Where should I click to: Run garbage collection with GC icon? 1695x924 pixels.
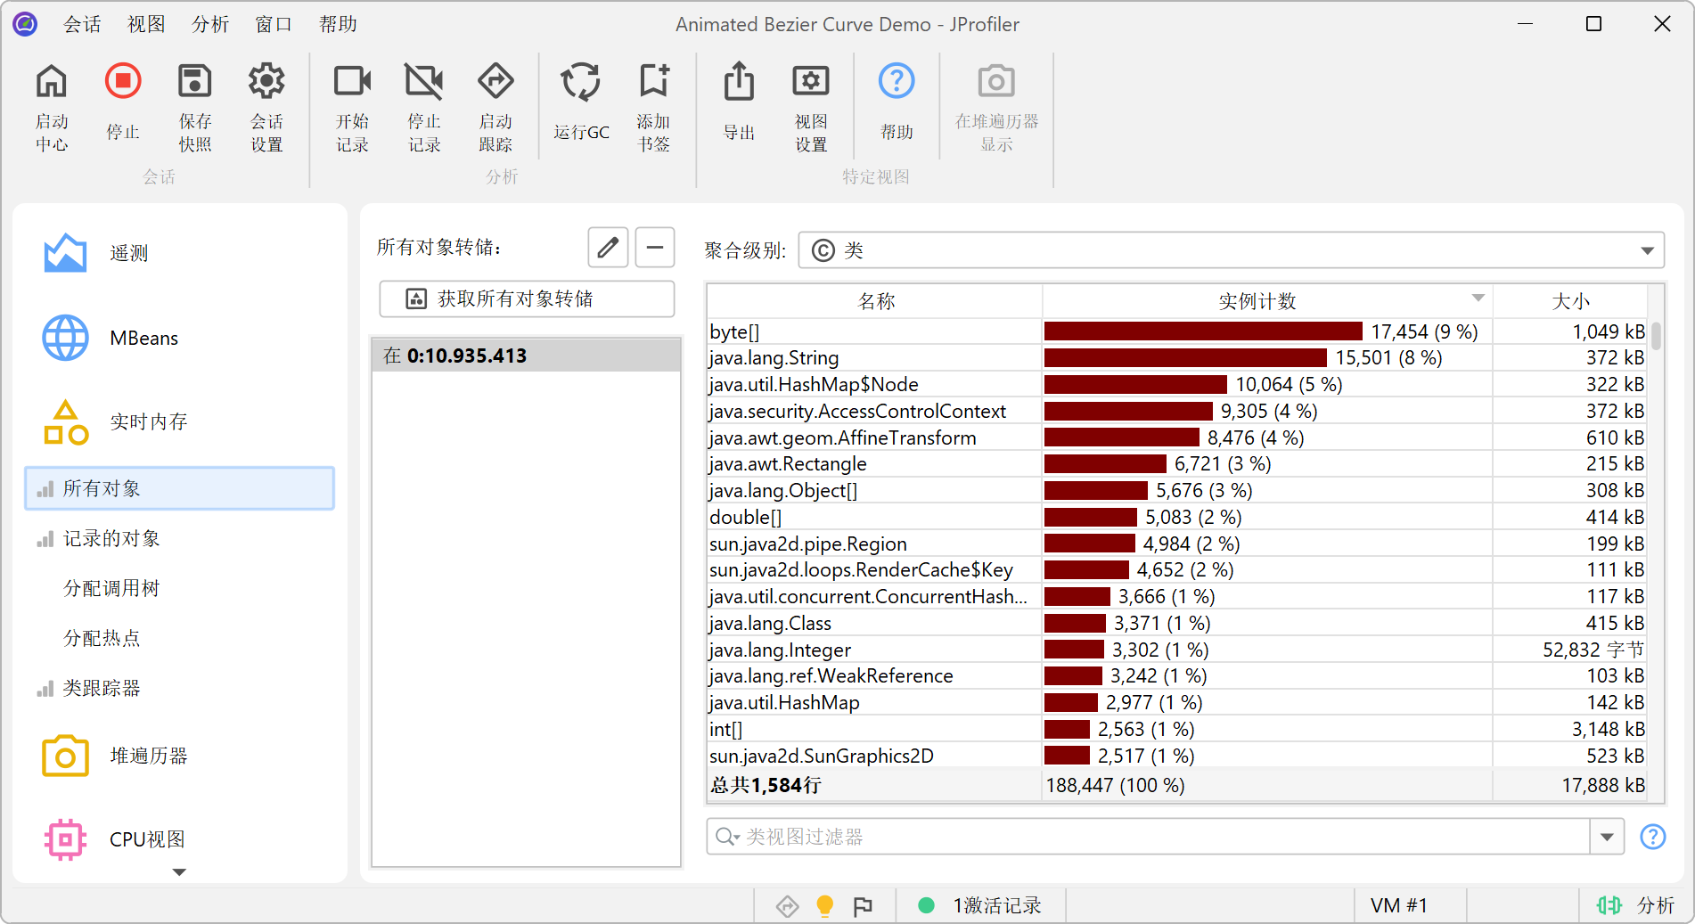point(580,82)
